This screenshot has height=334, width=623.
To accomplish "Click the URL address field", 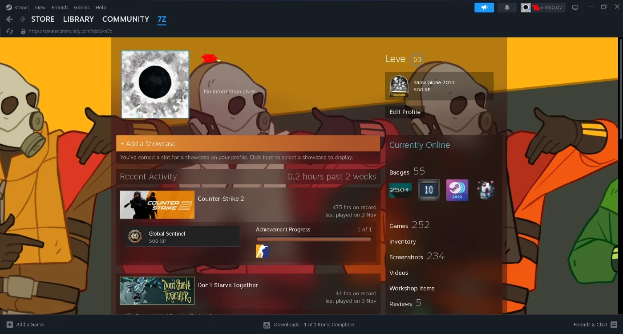I will [70, 32].
